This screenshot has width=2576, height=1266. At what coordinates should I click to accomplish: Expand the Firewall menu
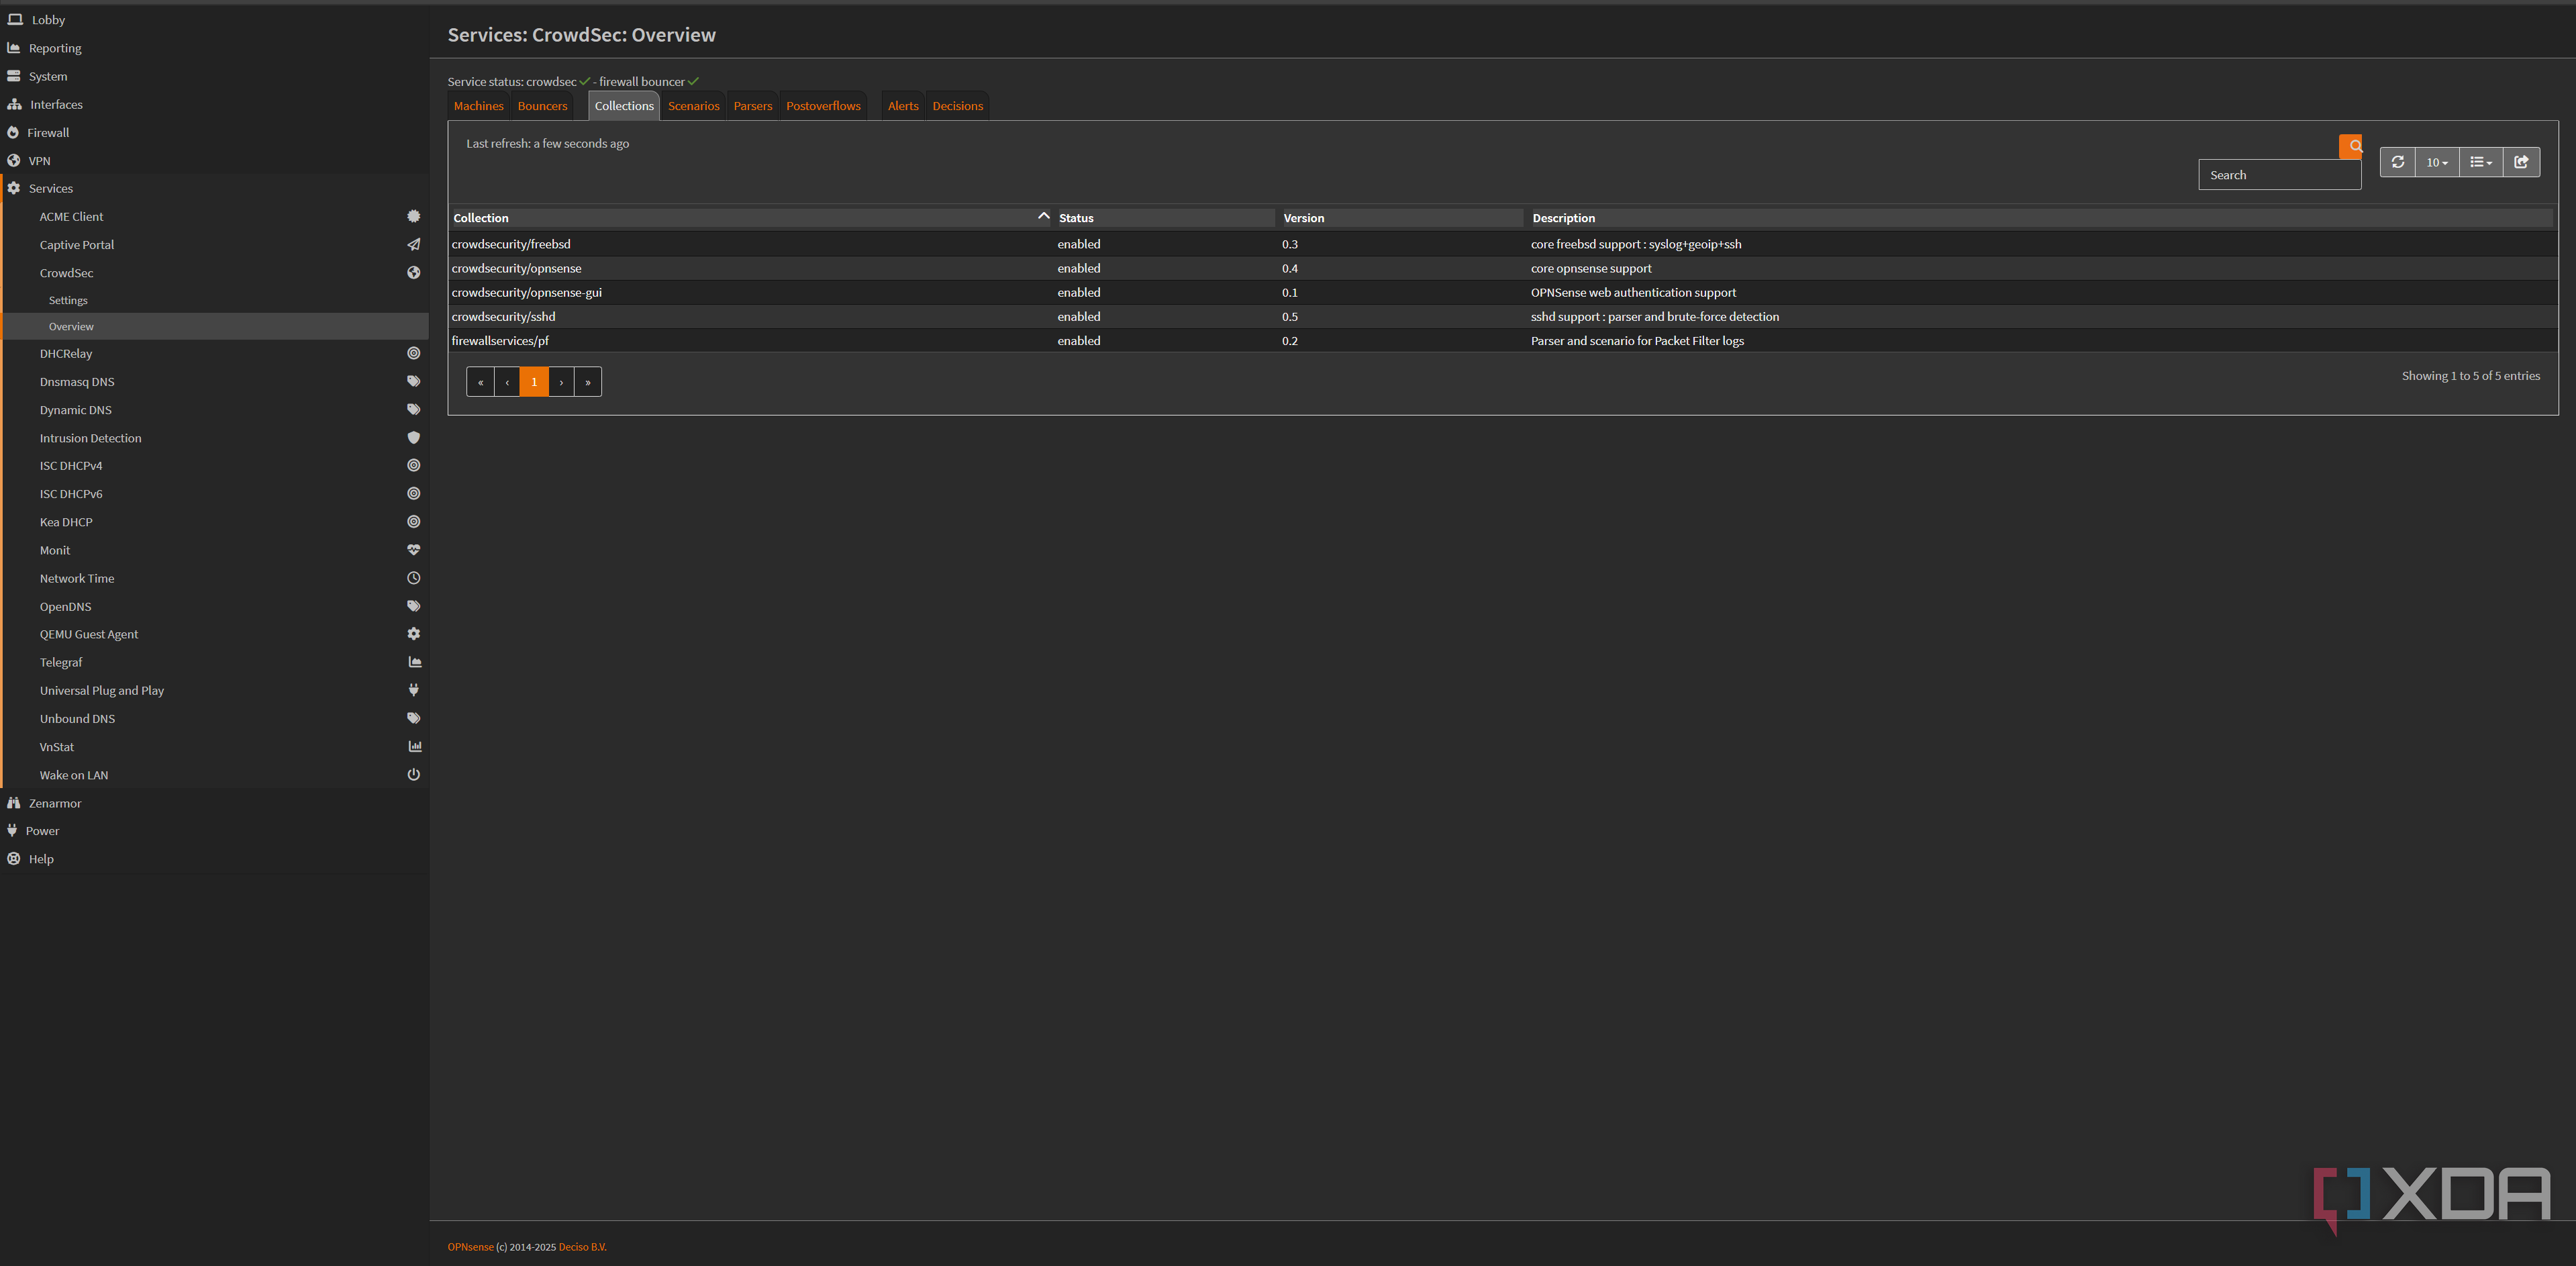click(x=214, y=132)
